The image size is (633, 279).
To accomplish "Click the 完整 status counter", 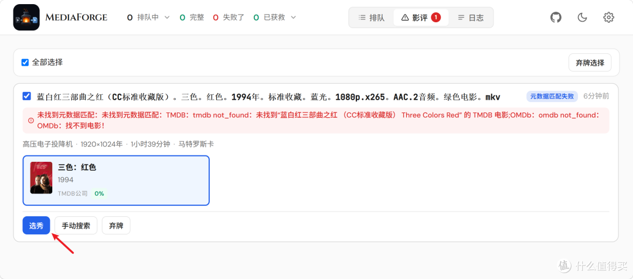I will [x=192, y=18].
